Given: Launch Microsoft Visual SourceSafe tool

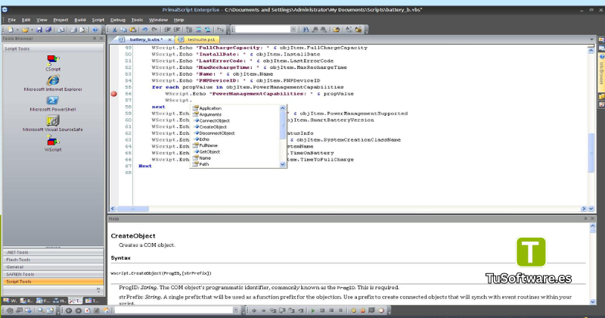Looking at the screenshot, I should click(x=53, y=123).
